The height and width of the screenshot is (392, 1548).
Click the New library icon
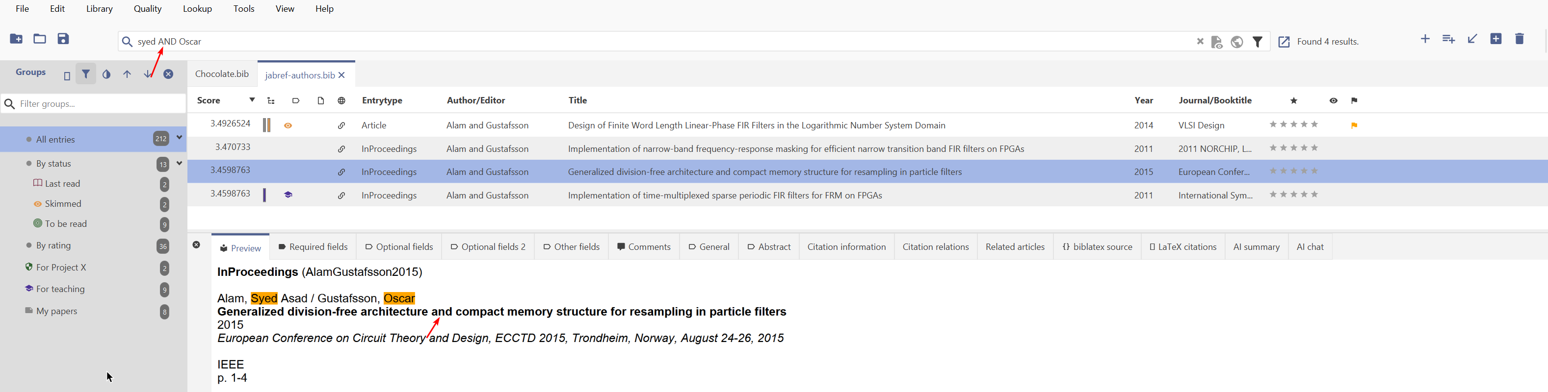[x=16, y=39]
